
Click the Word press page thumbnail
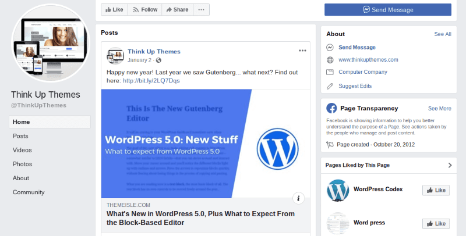click(x=338, y=224)
